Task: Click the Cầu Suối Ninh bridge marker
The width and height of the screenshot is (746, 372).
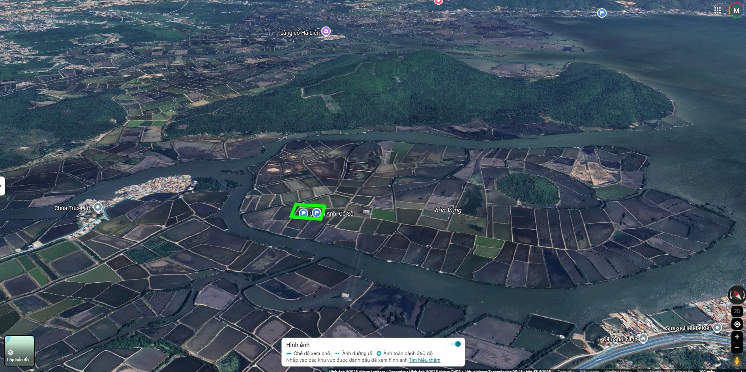Action: (643, 338)
